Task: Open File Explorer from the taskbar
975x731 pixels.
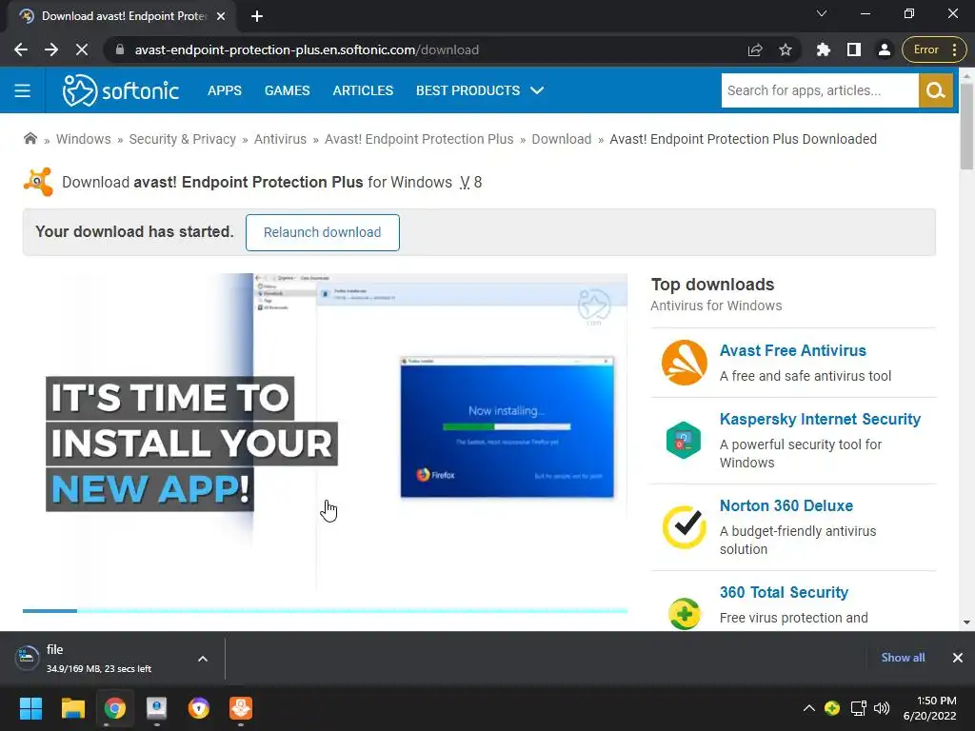Action: (72, 708)
